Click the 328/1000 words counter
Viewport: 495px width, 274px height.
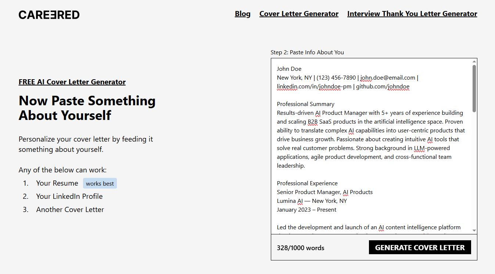[x=300, y=248]
